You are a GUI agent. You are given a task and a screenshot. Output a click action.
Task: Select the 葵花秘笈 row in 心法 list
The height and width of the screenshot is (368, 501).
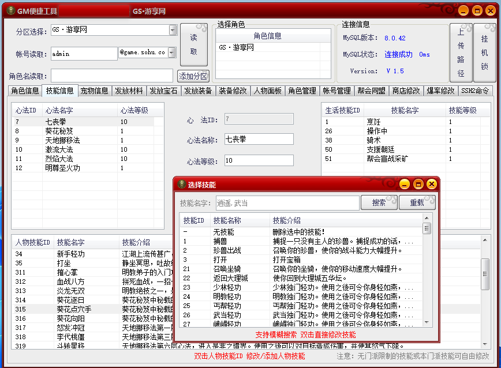pos(59,131)
